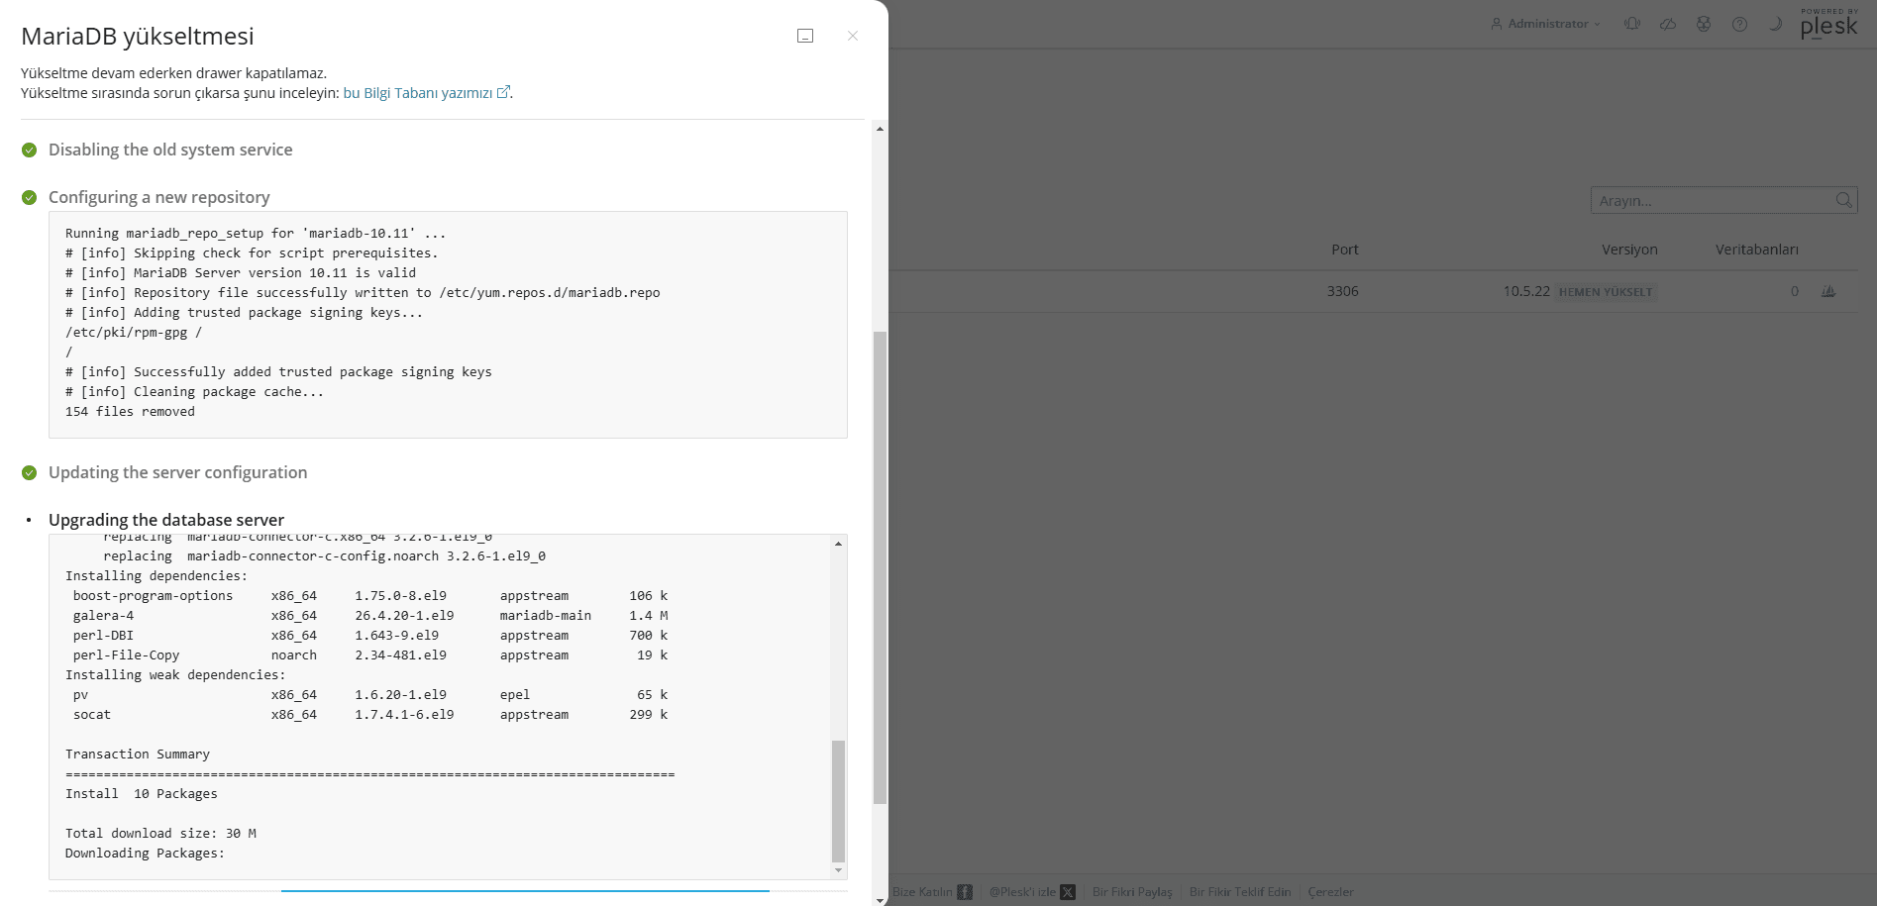Open the Plesk advisor mascot icon
The height and width of the screenshot is (906, 1877).
pos(1704,24)
